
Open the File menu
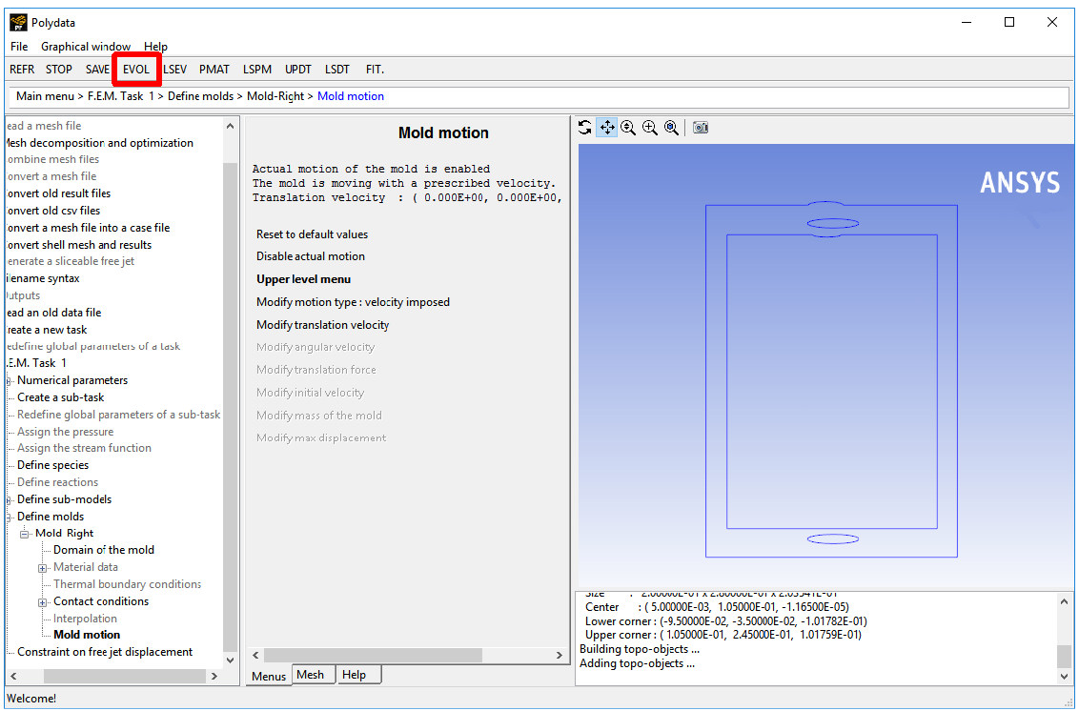tap(19, 46)
